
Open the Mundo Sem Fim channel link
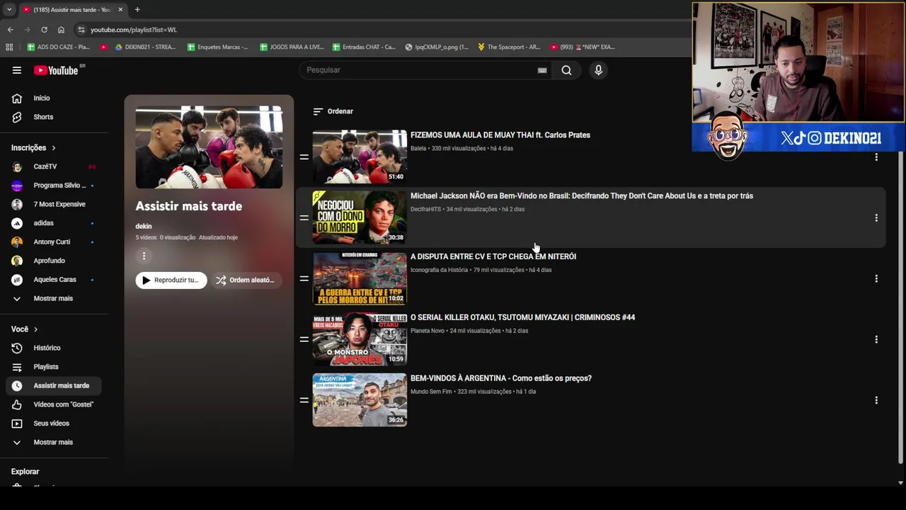431,392
